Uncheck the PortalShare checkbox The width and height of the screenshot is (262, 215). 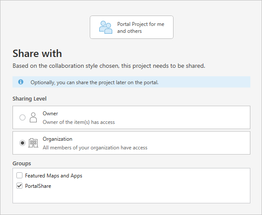pos(19,186)
